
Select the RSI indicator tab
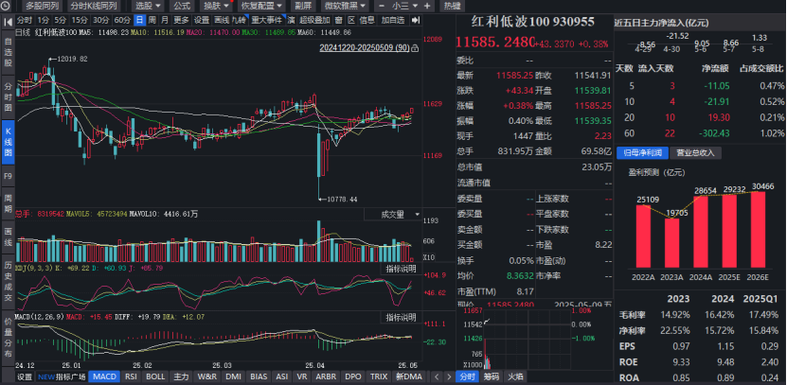pos(131,376)
